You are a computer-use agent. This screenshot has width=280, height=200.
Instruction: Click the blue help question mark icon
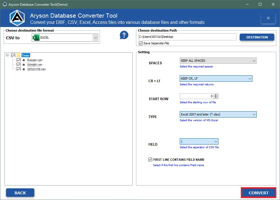pos(124,35)
